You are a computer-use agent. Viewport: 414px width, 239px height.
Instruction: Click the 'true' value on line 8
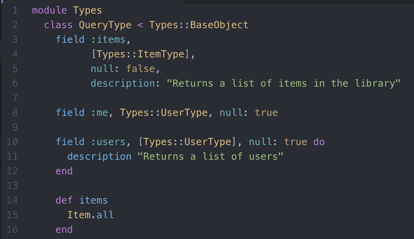[267, 113]
